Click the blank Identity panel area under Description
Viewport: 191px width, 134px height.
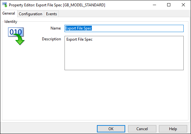95,95
